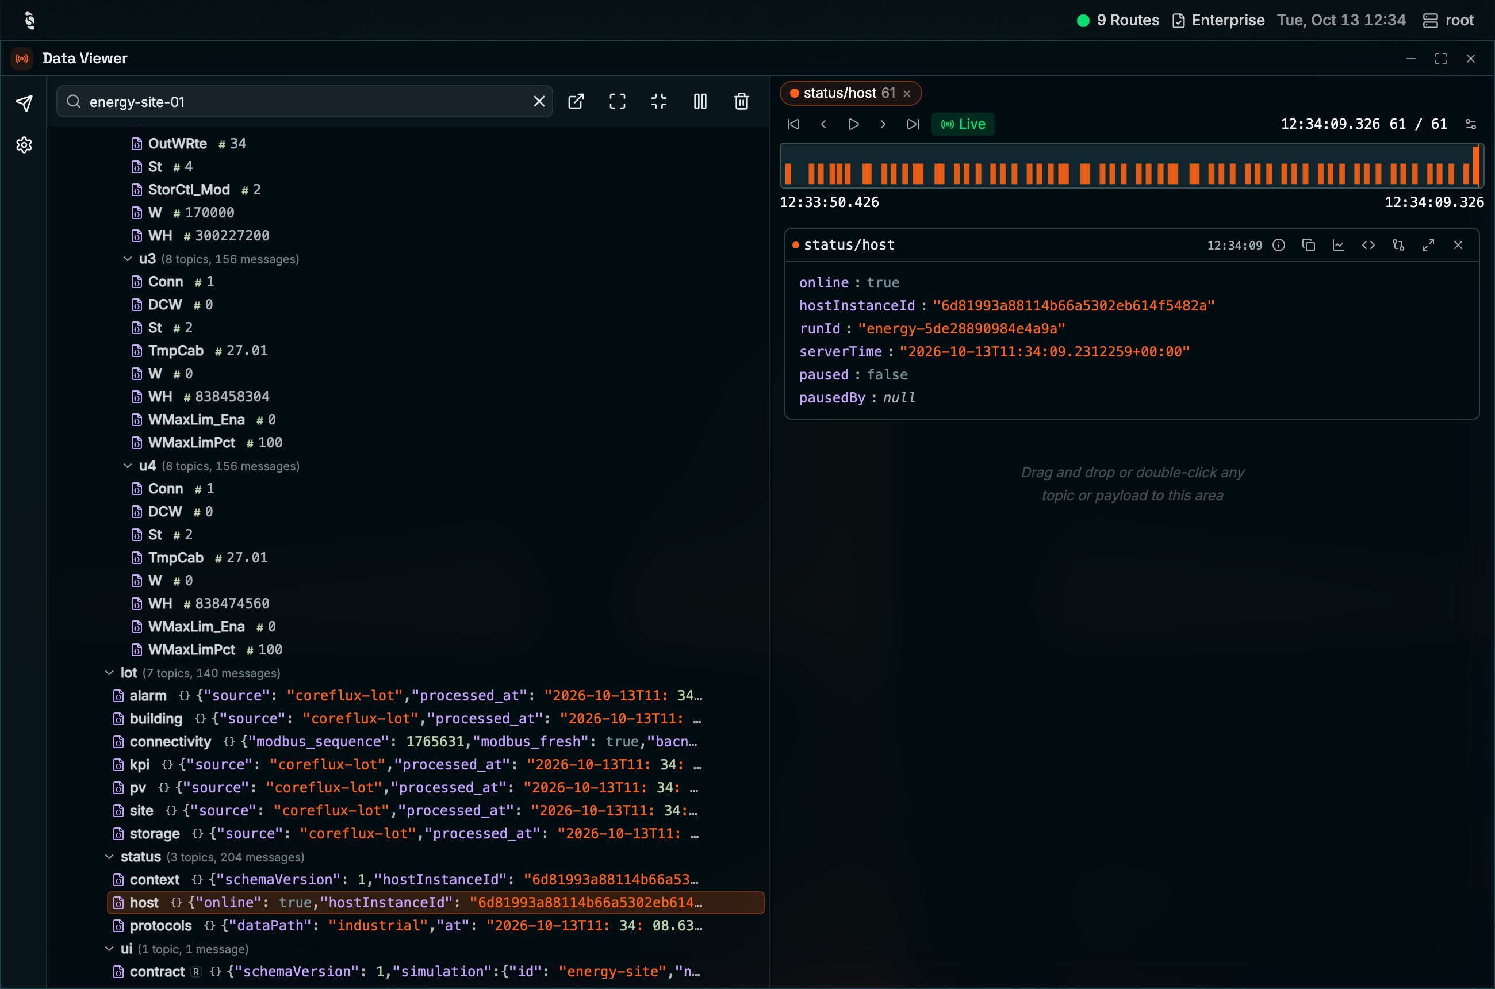Close the status/host payload card
This screenshot has width=1495, height=989.
1458,246
